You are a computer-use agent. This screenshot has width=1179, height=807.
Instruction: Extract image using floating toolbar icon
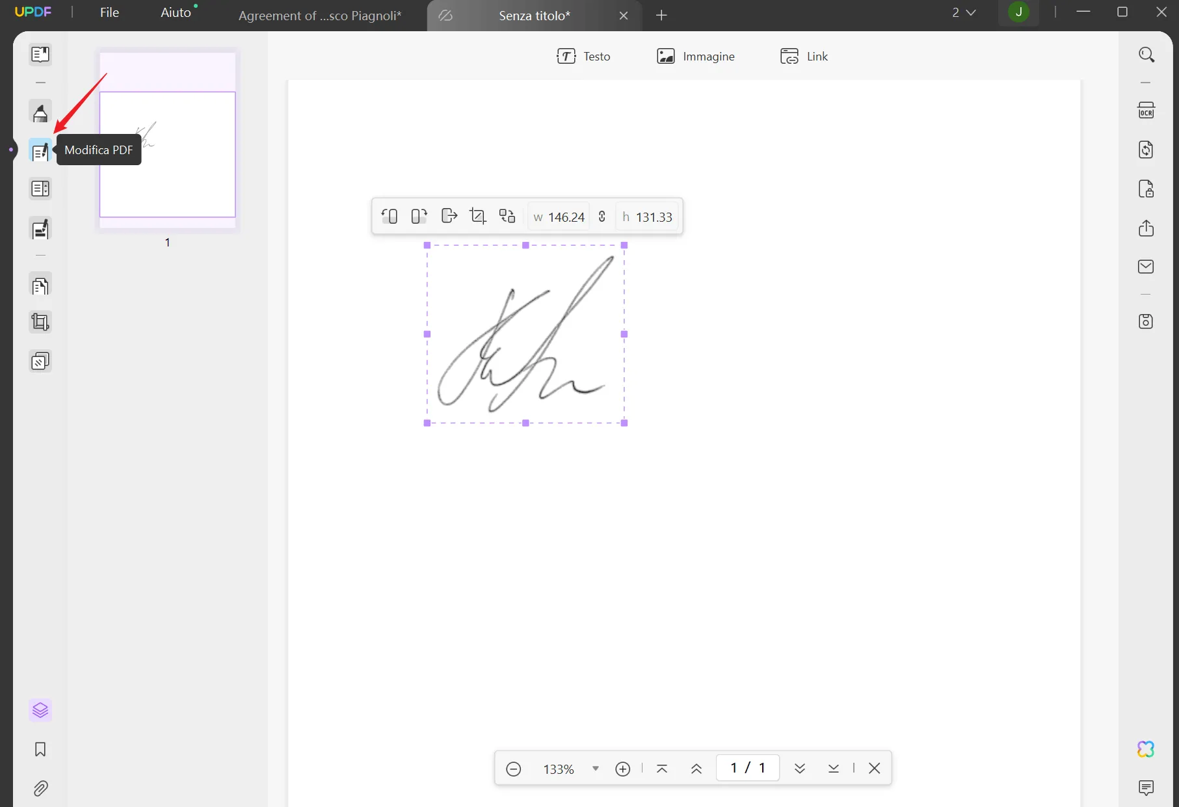point(449,217)
